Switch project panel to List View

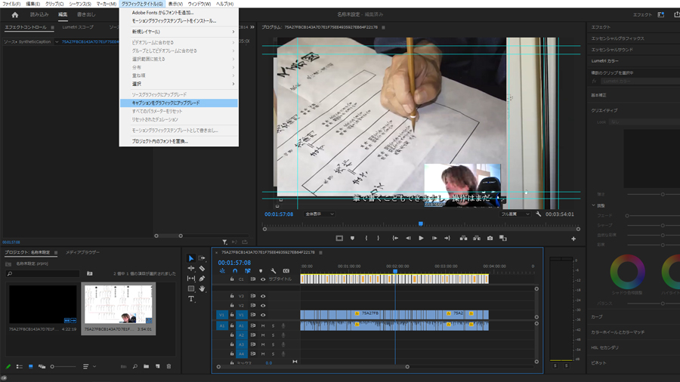tap(20, 366)
